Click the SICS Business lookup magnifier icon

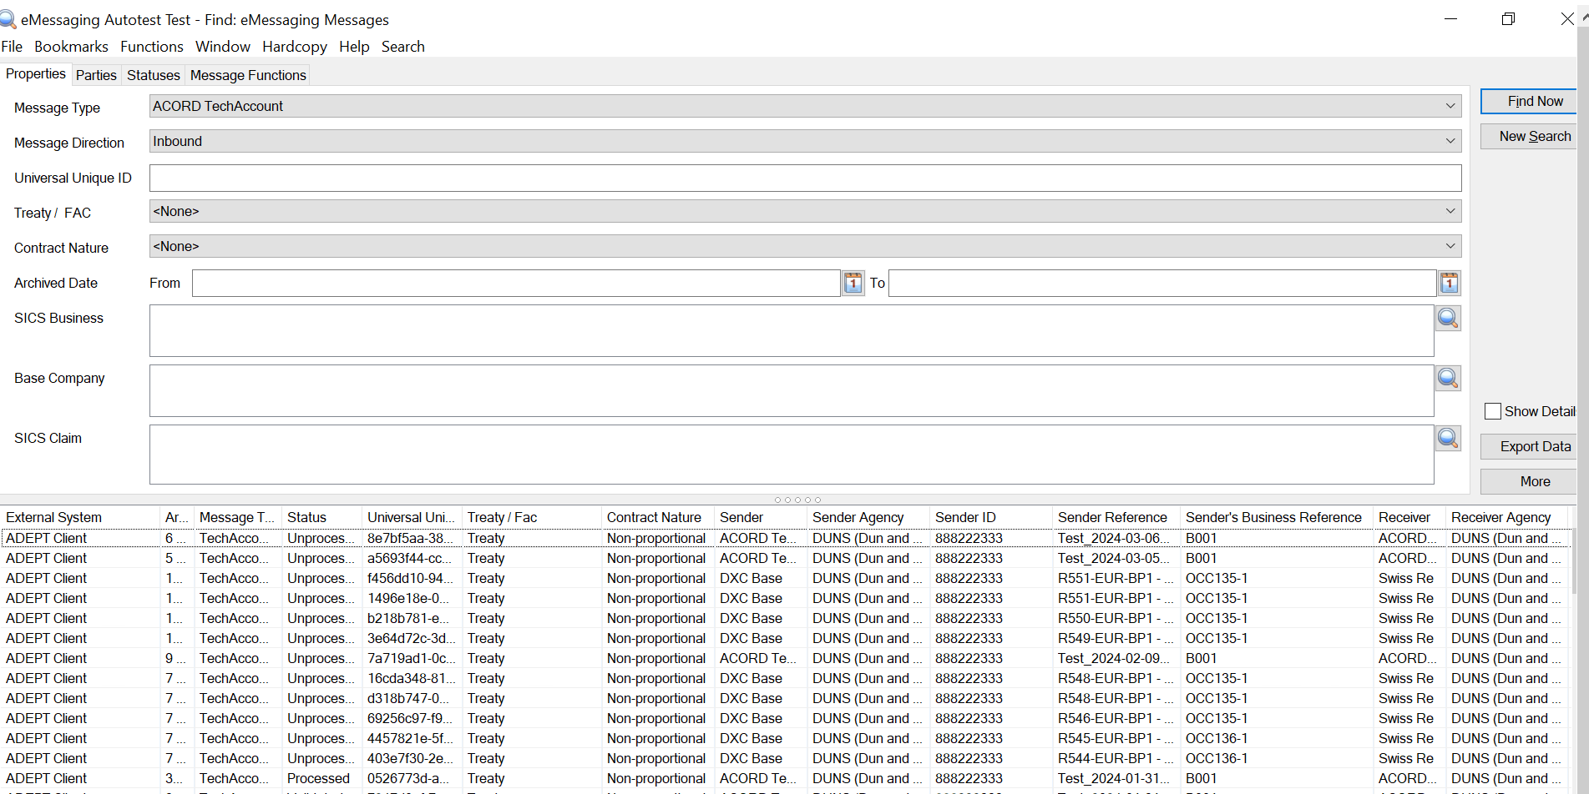pyautogui.click(x=1448, y=319)
